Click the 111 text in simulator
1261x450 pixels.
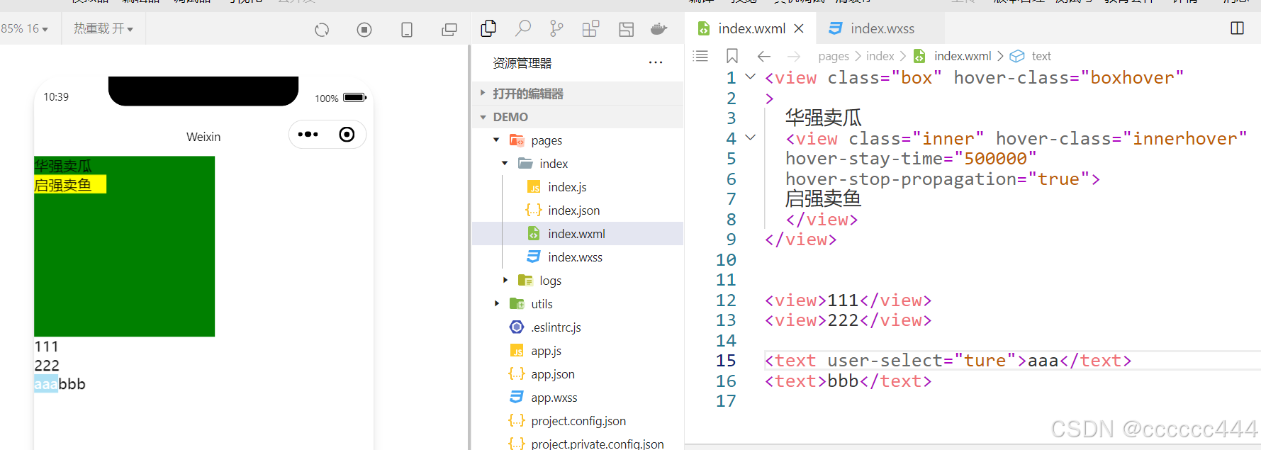47,347
